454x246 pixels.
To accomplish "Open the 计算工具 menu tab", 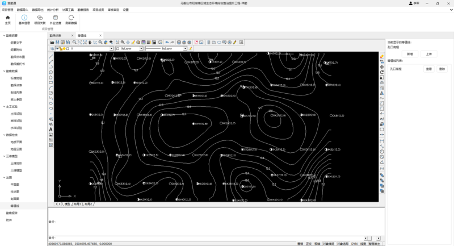I will 68,10.
